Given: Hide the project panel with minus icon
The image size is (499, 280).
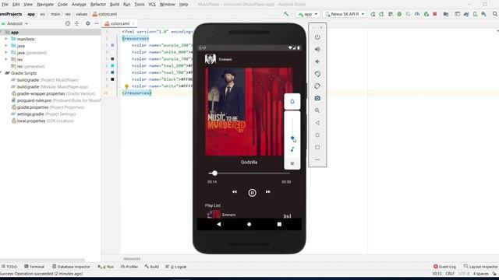Looking at the screenshot, I should 97,23.
